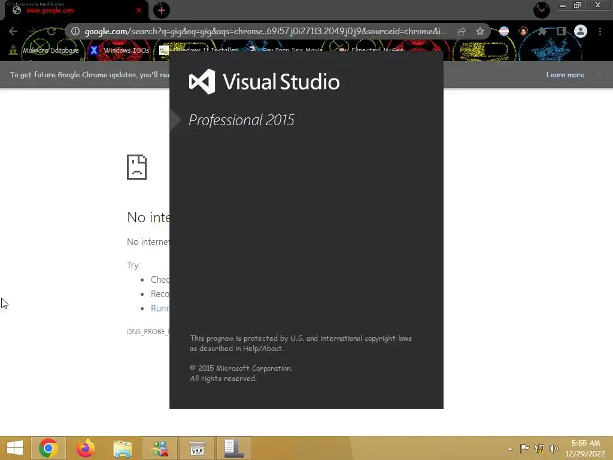Click the address bar URL field
Image resolution: width=613 pixels, height=460 pixels.
point(265,31)
